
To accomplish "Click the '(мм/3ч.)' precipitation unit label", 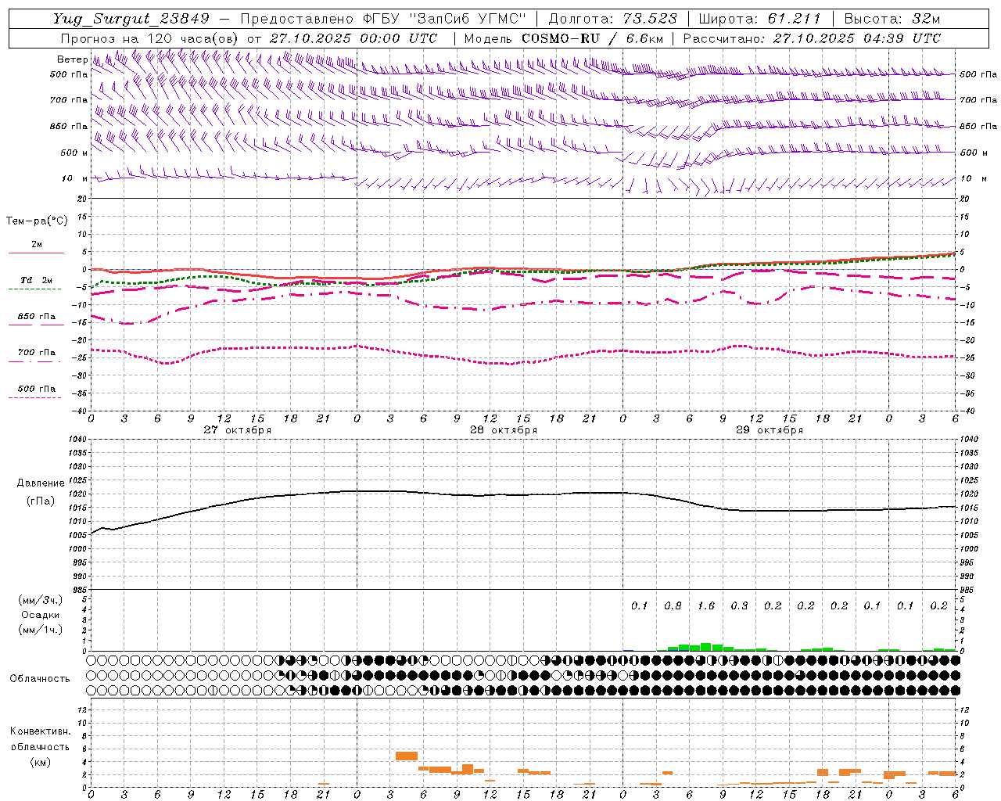I will (40, 600).
